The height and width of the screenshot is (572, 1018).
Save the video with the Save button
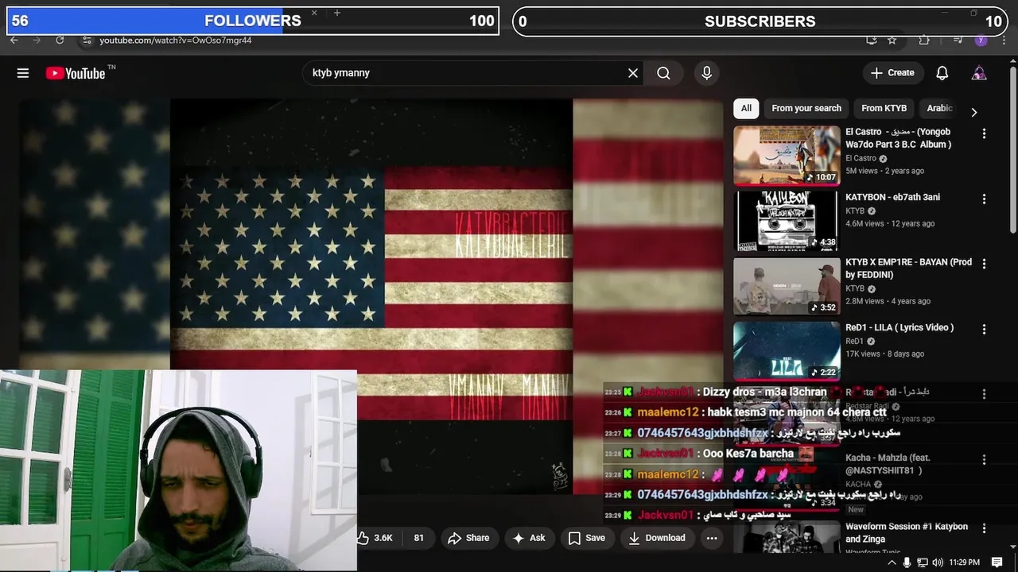coord(587,538)
